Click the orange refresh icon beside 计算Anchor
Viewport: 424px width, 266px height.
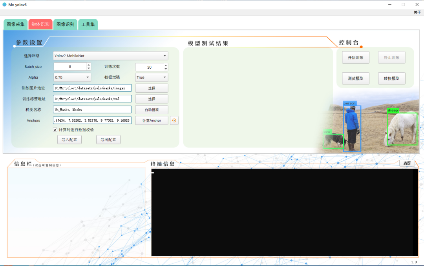point(174,120)
